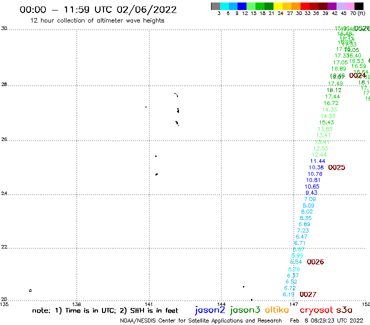The height and width of the screenshot is (325, 370).
Task: Select the 17.49 wave height value
Action: pyautogui.click(x=335, y=84)
